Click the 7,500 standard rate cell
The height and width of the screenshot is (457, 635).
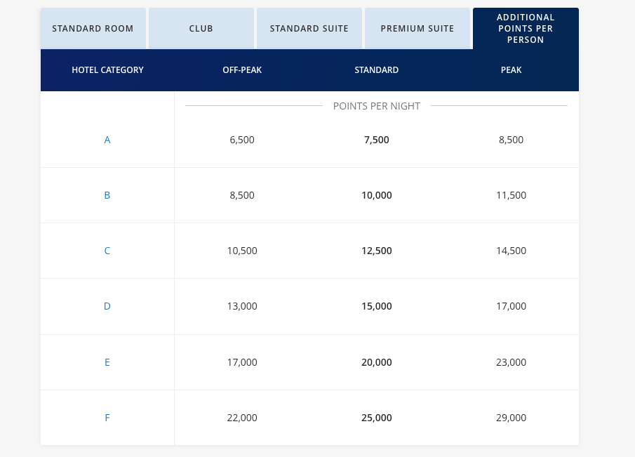(x=376, y=140)
